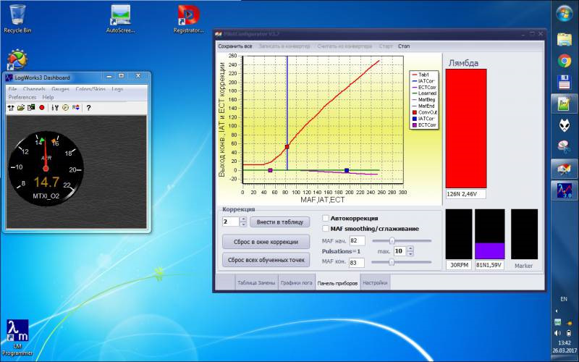The height and width of the screenshot is (362, 579).
Task: Increase the Коррекция value with up arrow
Action: tap(243, 219)
